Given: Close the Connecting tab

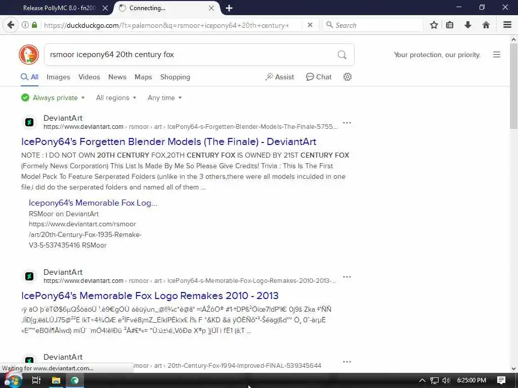Looking at the screenshot, I should (x=211, y=8).
